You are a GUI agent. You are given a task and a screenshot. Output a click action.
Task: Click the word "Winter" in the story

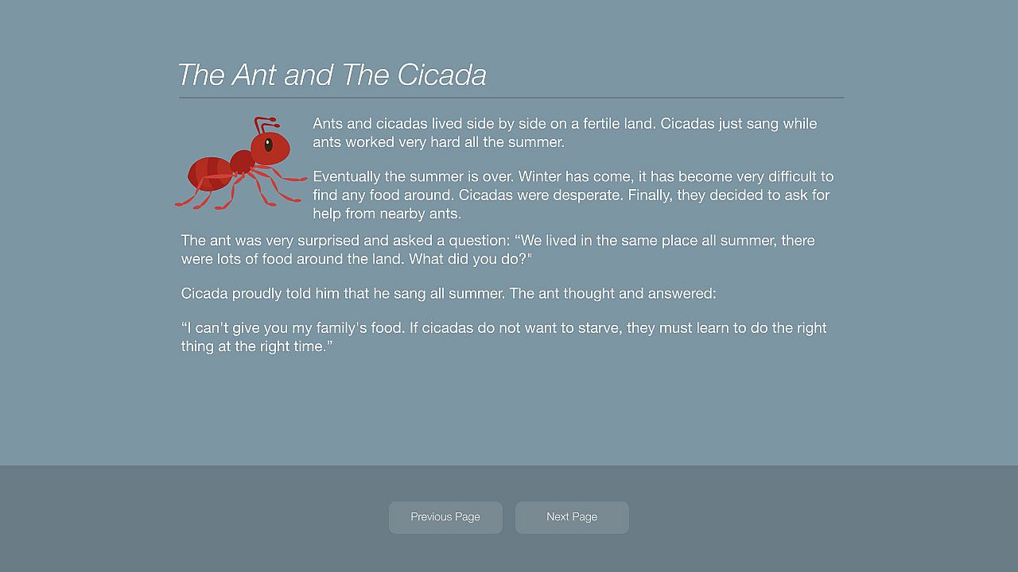pyautogui.click(x=539, y=176)
